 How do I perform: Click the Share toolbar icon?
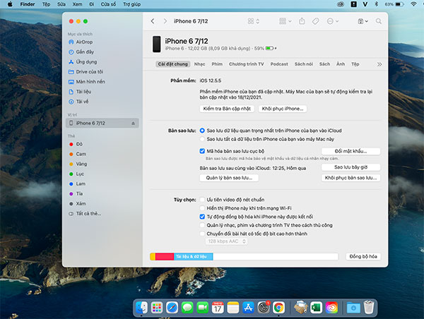pos(302,21)
